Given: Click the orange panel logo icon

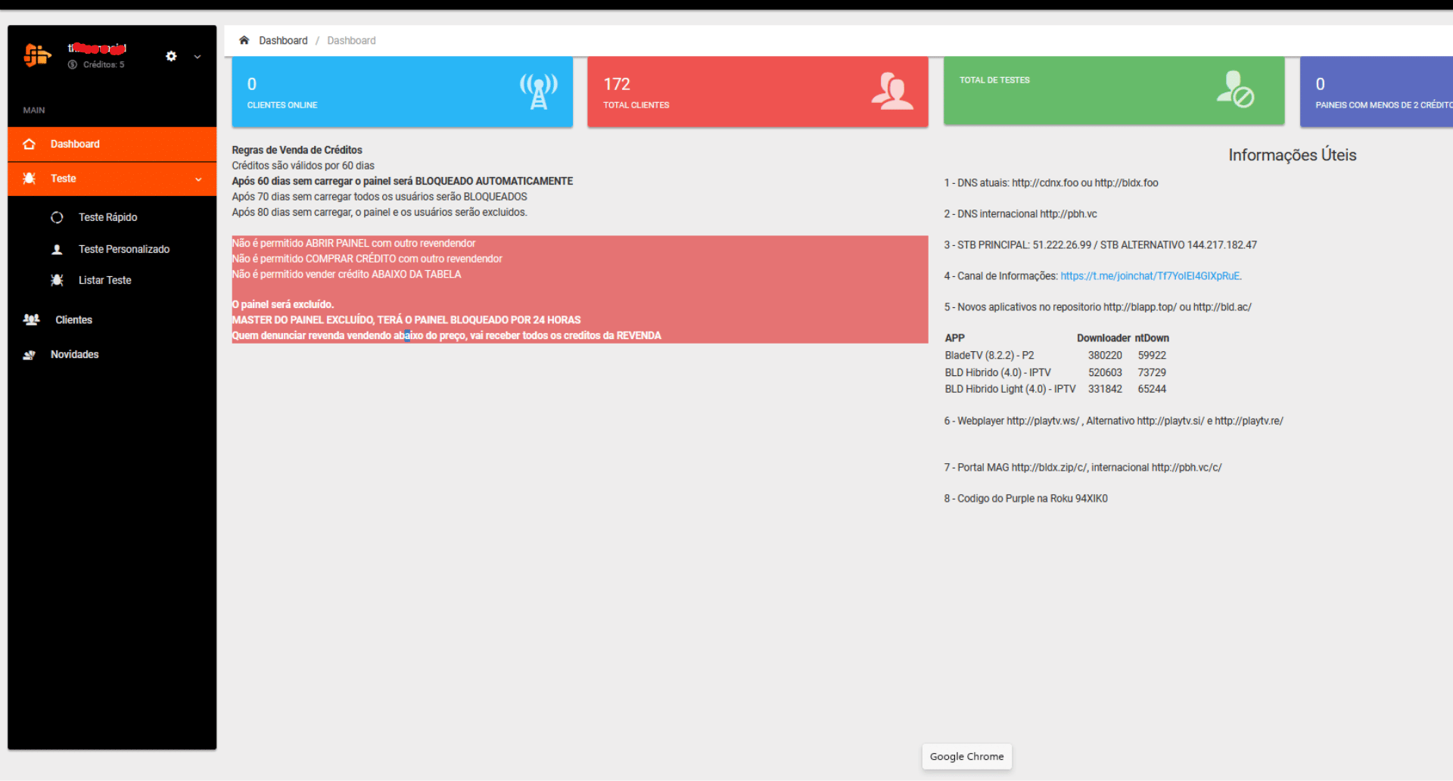Looking at the screenshot, I should (37, 55).
